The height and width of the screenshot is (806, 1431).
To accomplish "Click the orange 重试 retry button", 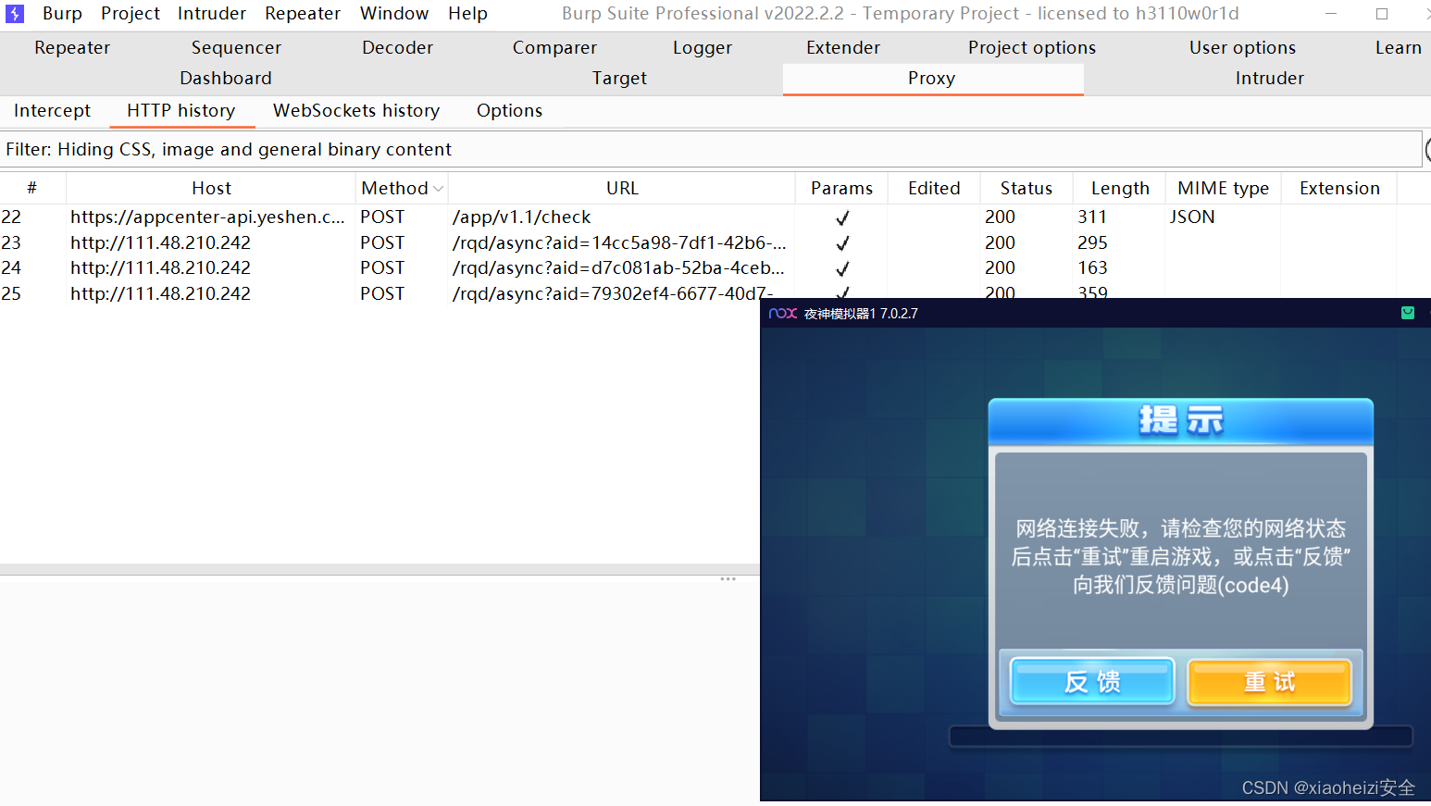I will point(1270,682).
